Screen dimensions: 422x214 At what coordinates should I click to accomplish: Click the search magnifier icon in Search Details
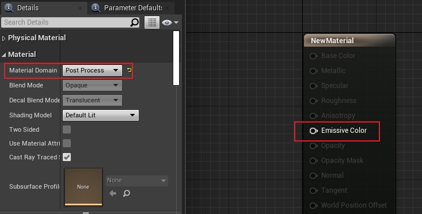pos(135,22)
